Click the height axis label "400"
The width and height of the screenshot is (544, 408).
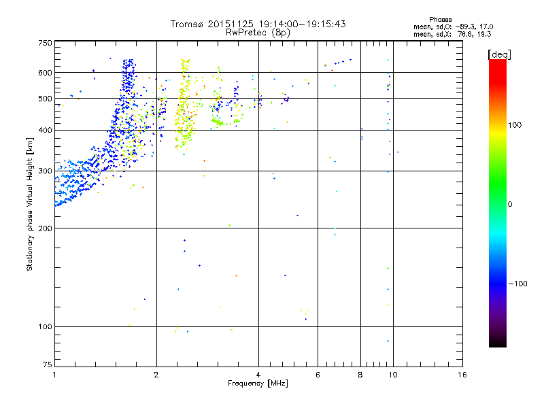click(x=45, y=131)
